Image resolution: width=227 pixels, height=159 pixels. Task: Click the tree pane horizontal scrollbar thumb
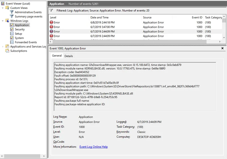click(x=22, y=156)
